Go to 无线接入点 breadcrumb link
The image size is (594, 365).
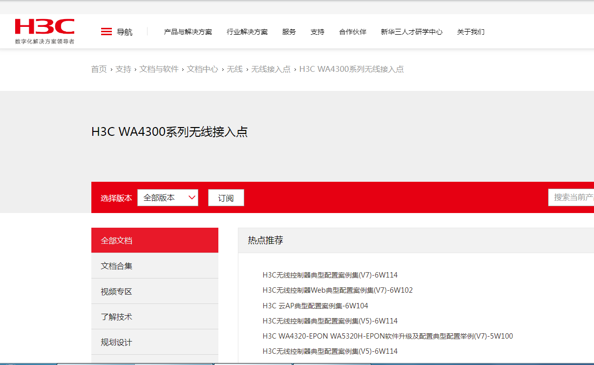(271, 69)
